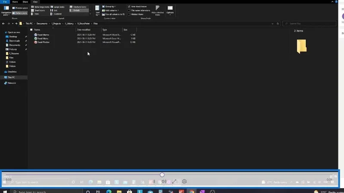Click 1_Udemy in address breadcrumb
344x193 pixels.
point(69,24)
